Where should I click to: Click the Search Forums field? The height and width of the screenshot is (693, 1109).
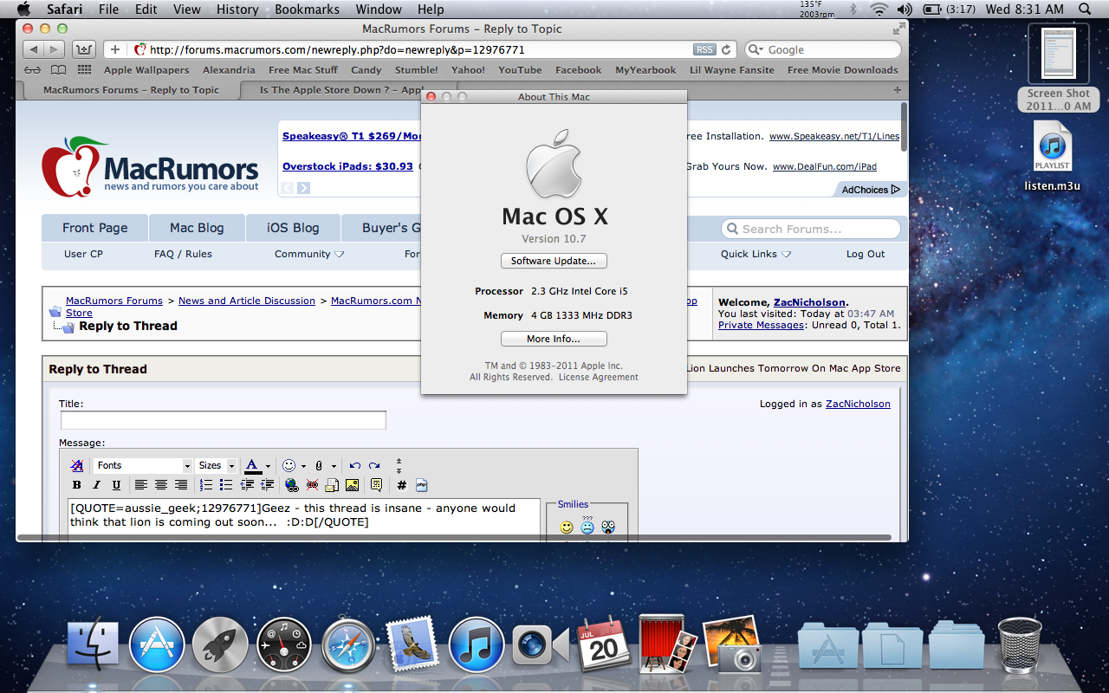(x=810, y=229)
